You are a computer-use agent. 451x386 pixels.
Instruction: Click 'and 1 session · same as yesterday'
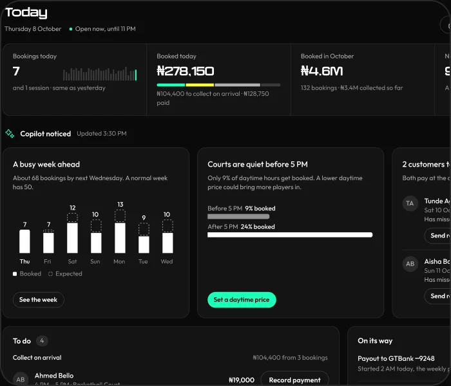tap(59, 88)
